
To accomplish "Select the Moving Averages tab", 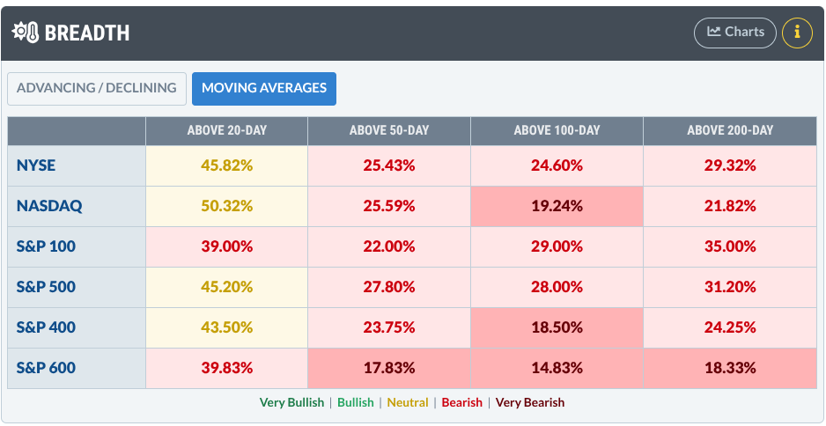I will [x=264, y=88].
